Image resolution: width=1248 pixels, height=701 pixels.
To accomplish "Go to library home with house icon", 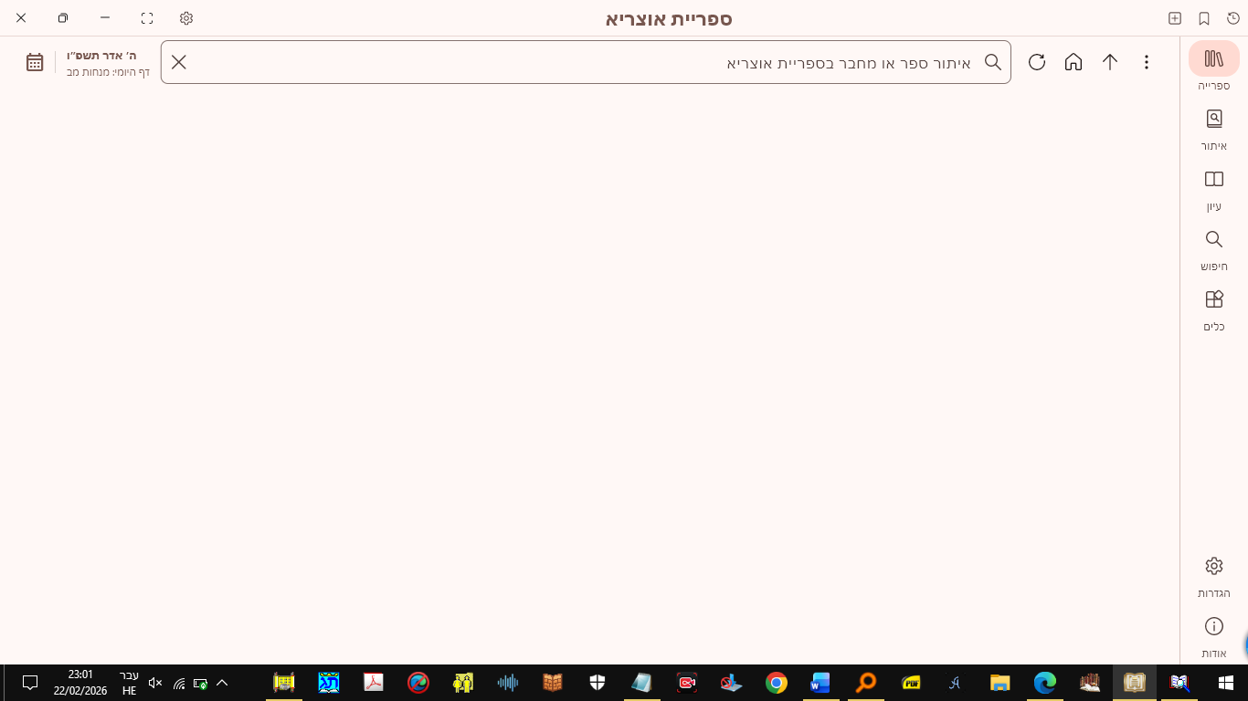I will (x=1073, y=62).
